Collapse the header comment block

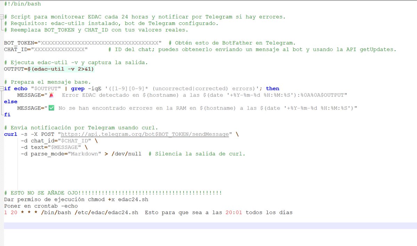[2, 16]
